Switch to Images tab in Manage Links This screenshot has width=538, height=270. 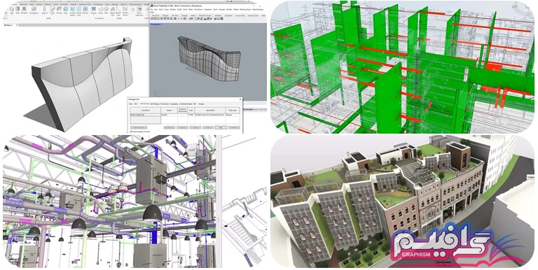202,104
